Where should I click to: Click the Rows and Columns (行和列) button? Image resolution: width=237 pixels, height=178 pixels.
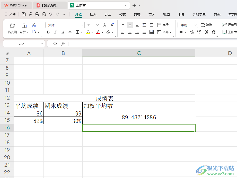pyautogui.click(x=230, y=25)
